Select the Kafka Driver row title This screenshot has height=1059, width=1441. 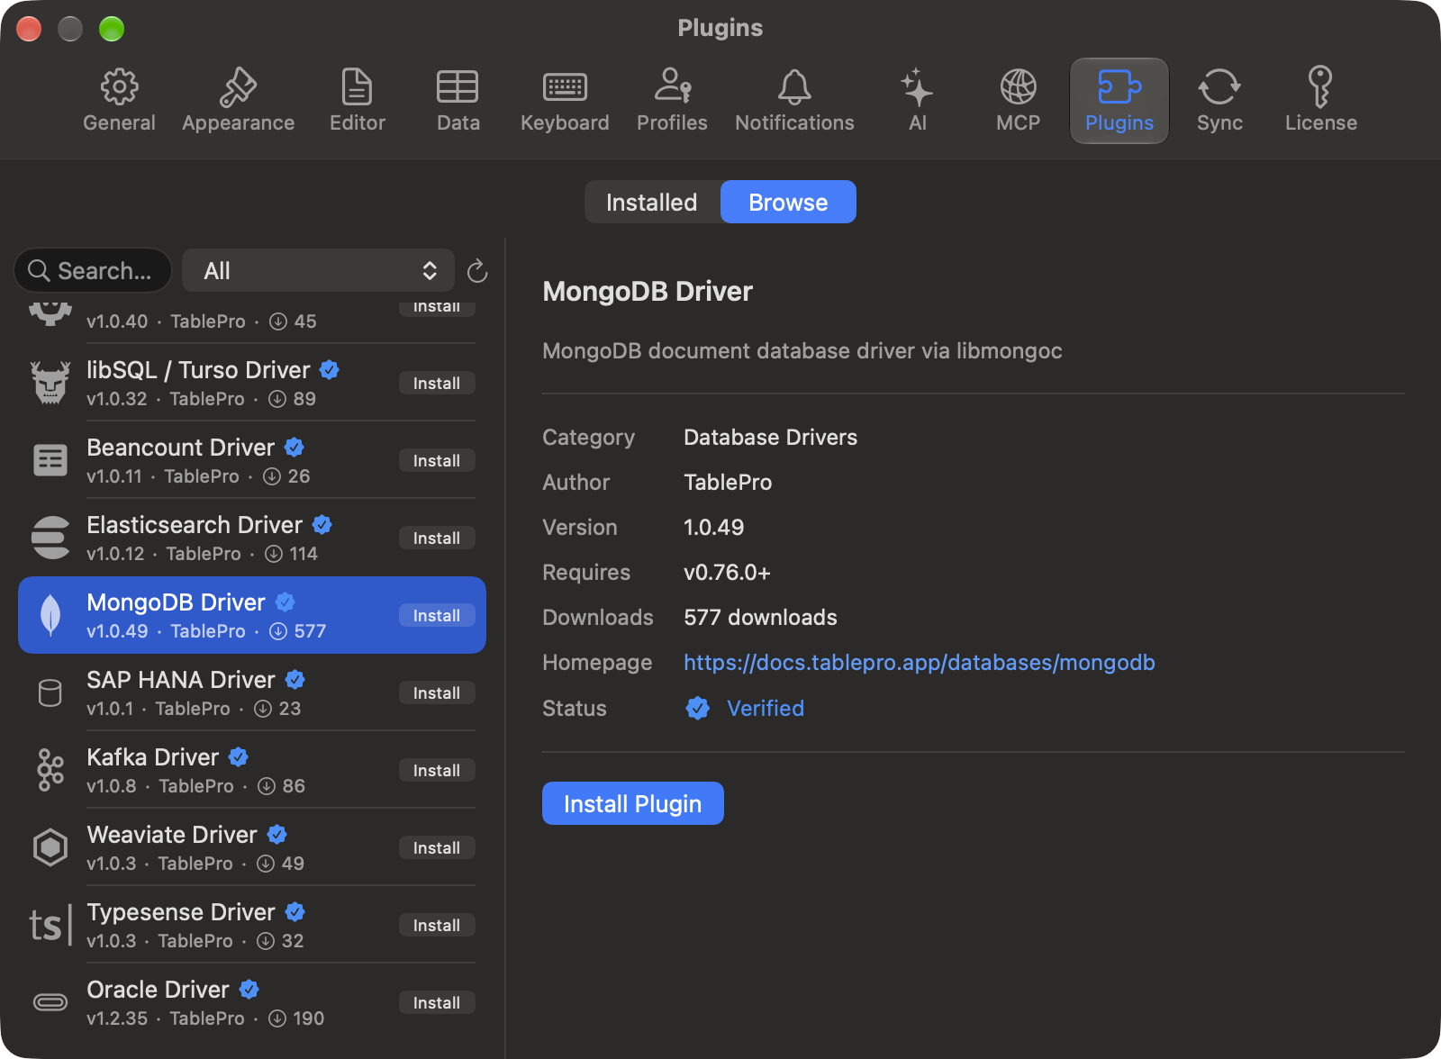[x=153, y=757]
